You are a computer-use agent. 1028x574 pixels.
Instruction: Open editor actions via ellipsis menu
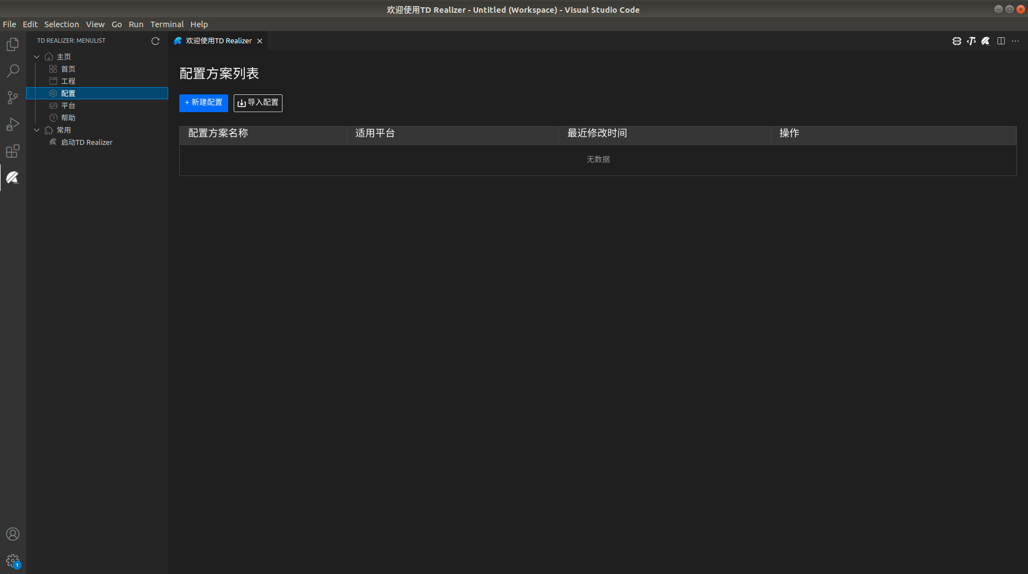pos(1016,41)
